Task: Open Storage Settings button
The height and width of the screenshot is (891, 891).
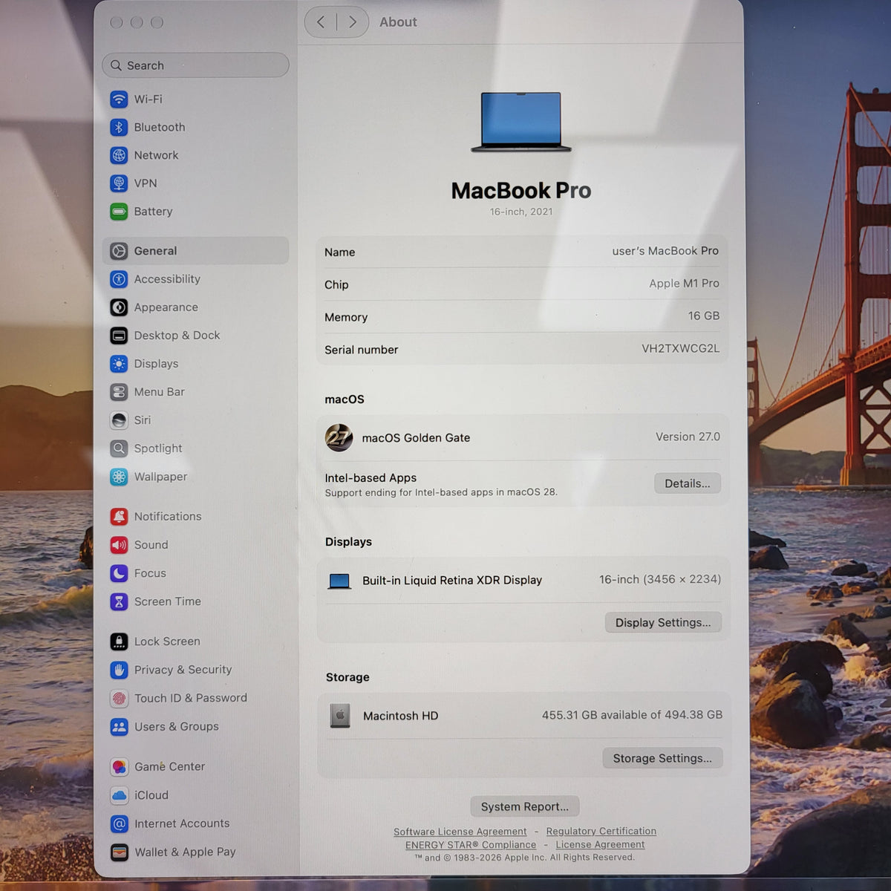Action: 662,758
